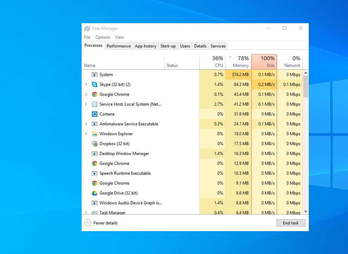Select the Speech Runtime Executable process name
This screenshot has width=348, height=254.
[x=125, y=174]
